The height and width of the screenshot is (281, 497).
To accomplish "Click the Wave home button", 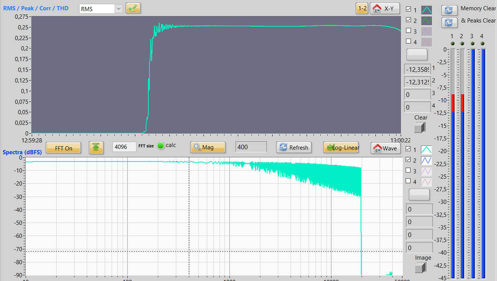I will (385, 148).
